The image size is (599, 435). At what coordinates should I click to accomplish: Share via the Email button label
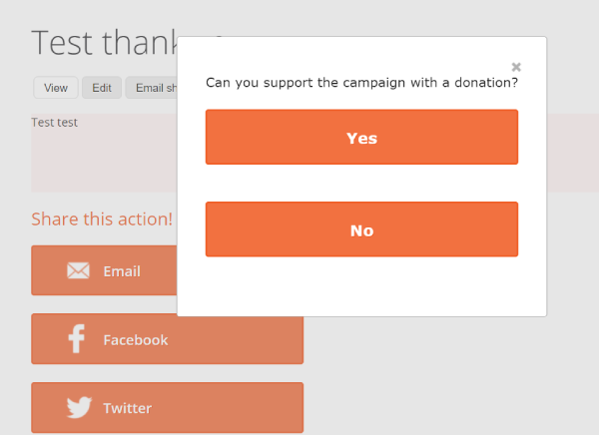click(122, 271)
